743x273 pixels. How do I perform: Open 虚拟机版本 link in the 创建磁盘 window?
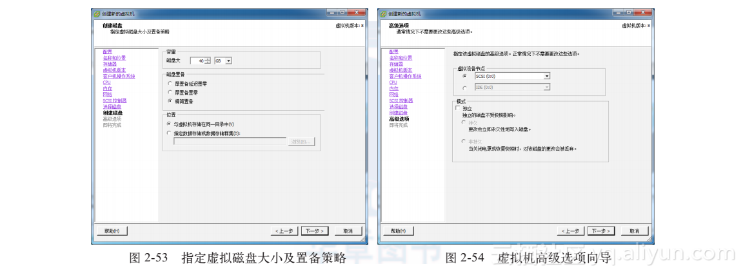point(114,70)
